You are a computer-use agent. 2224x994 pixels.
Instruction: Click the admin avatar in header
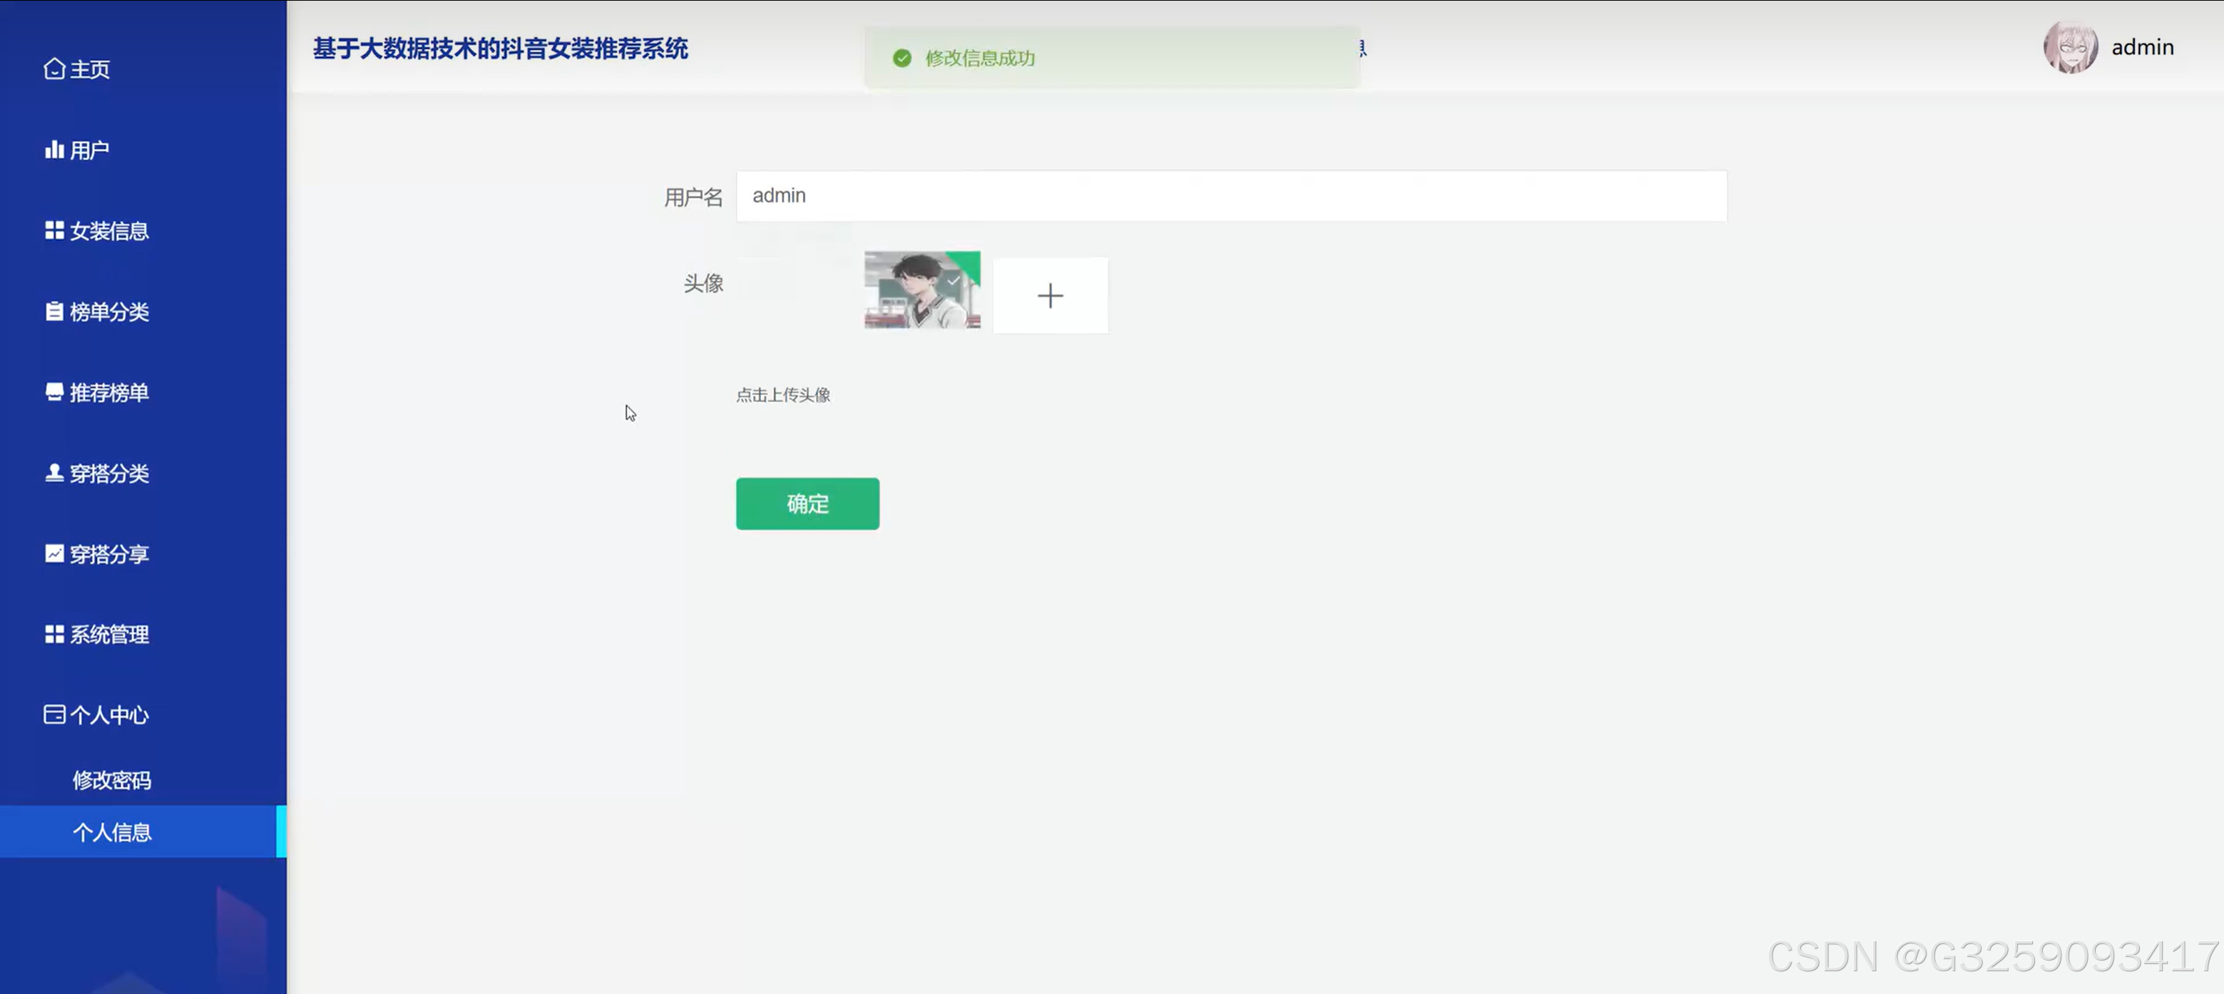[x=2069, y=48]
